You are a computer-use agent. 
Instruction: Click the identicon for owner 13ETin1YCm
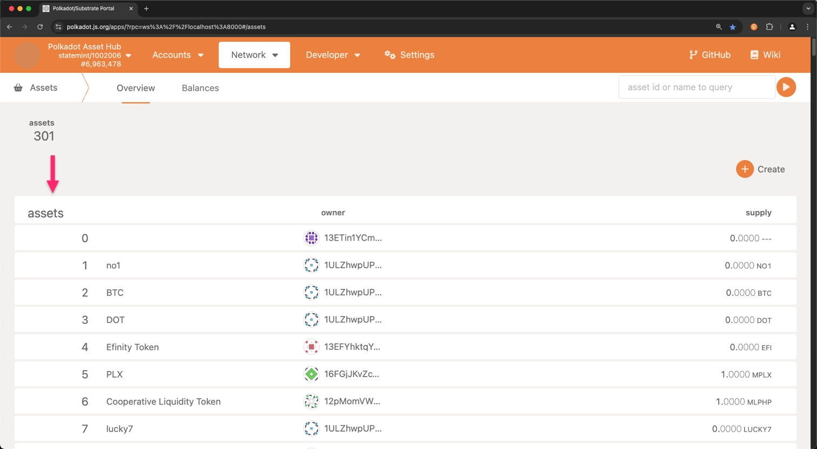pyautogui.click(x=311, y=238)
